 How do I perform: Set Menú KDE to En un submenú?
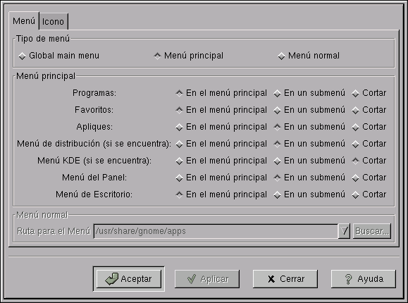278,161
